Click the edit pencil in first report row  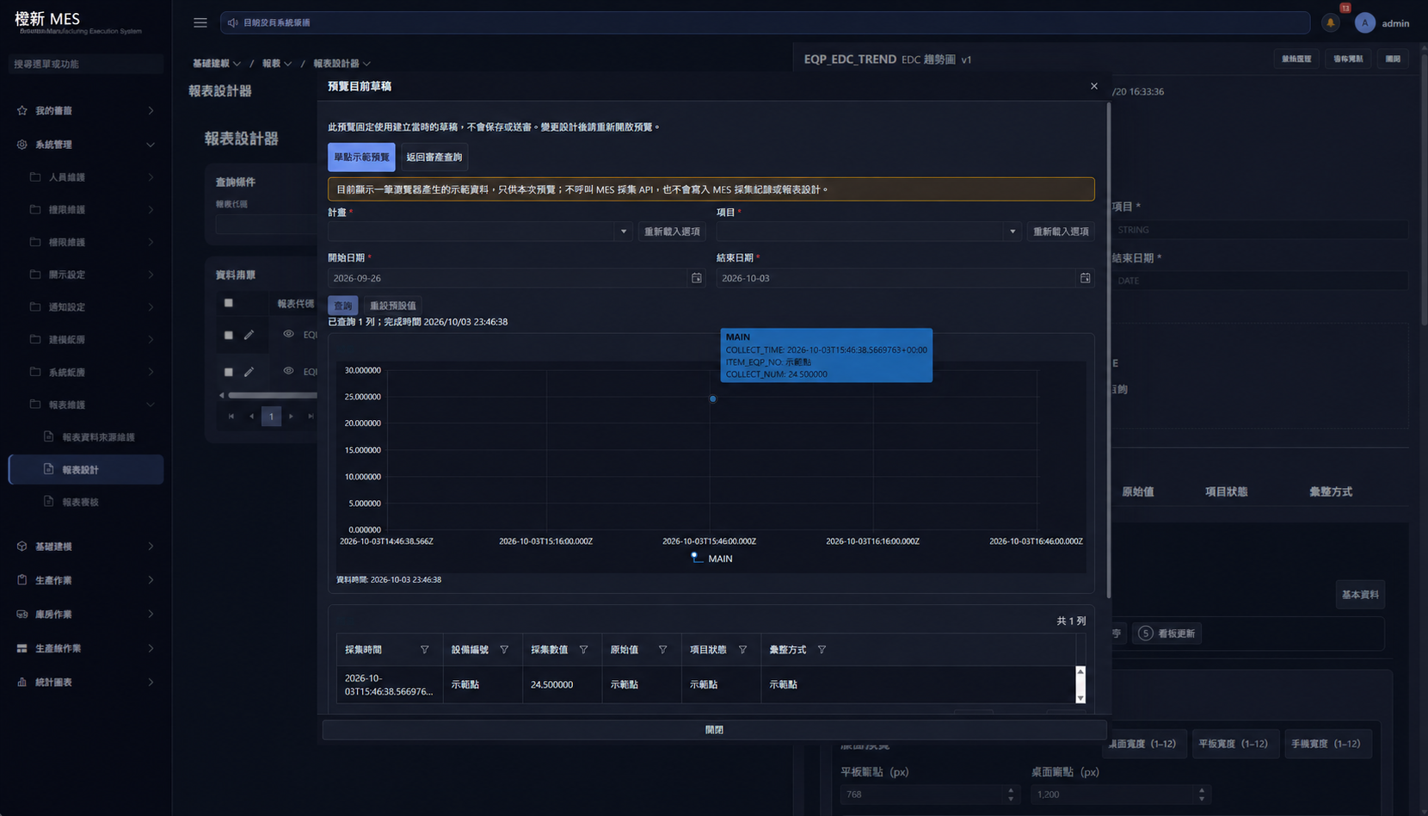coord(249,335)
